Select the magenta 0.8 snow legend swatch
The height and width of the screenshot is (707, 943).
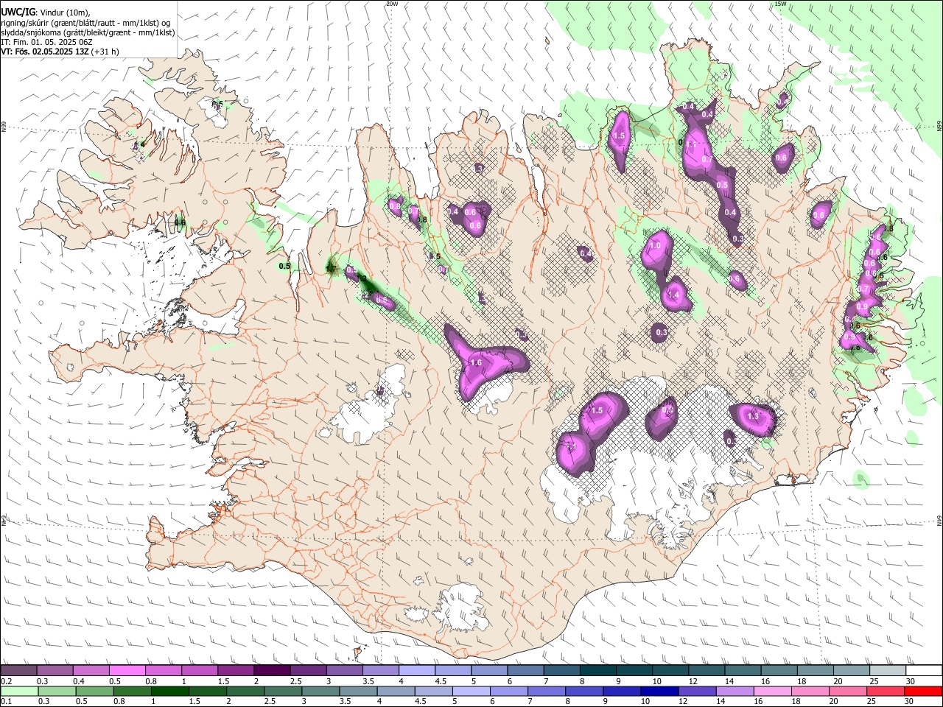pos(163,671)
